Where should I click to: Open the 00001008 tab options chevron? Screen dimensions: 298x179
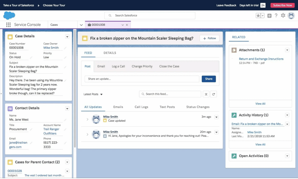[x=122, y=25]
